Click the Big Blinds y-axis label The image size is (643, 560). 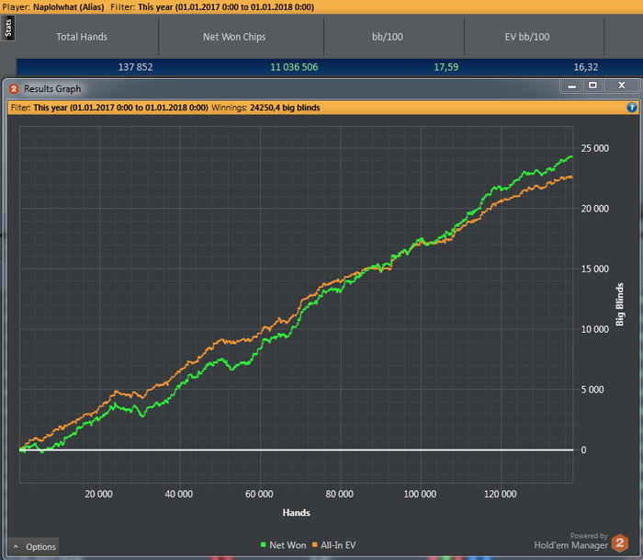620,304
